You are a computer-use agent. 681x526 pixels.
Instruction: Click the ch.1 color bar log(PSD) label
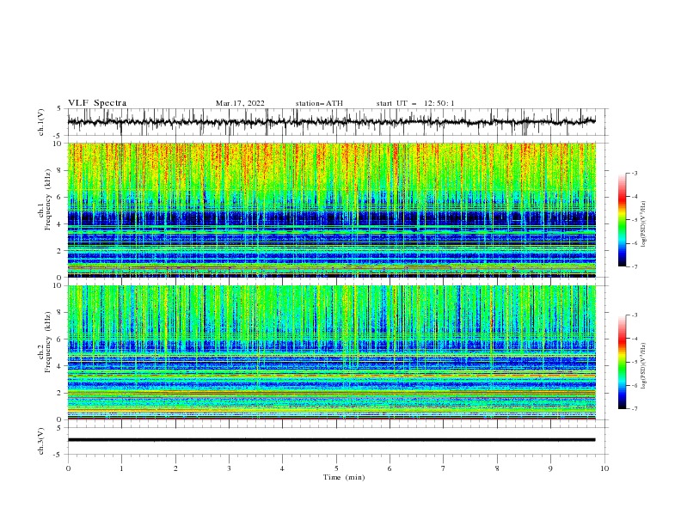(x=644, y=224)
